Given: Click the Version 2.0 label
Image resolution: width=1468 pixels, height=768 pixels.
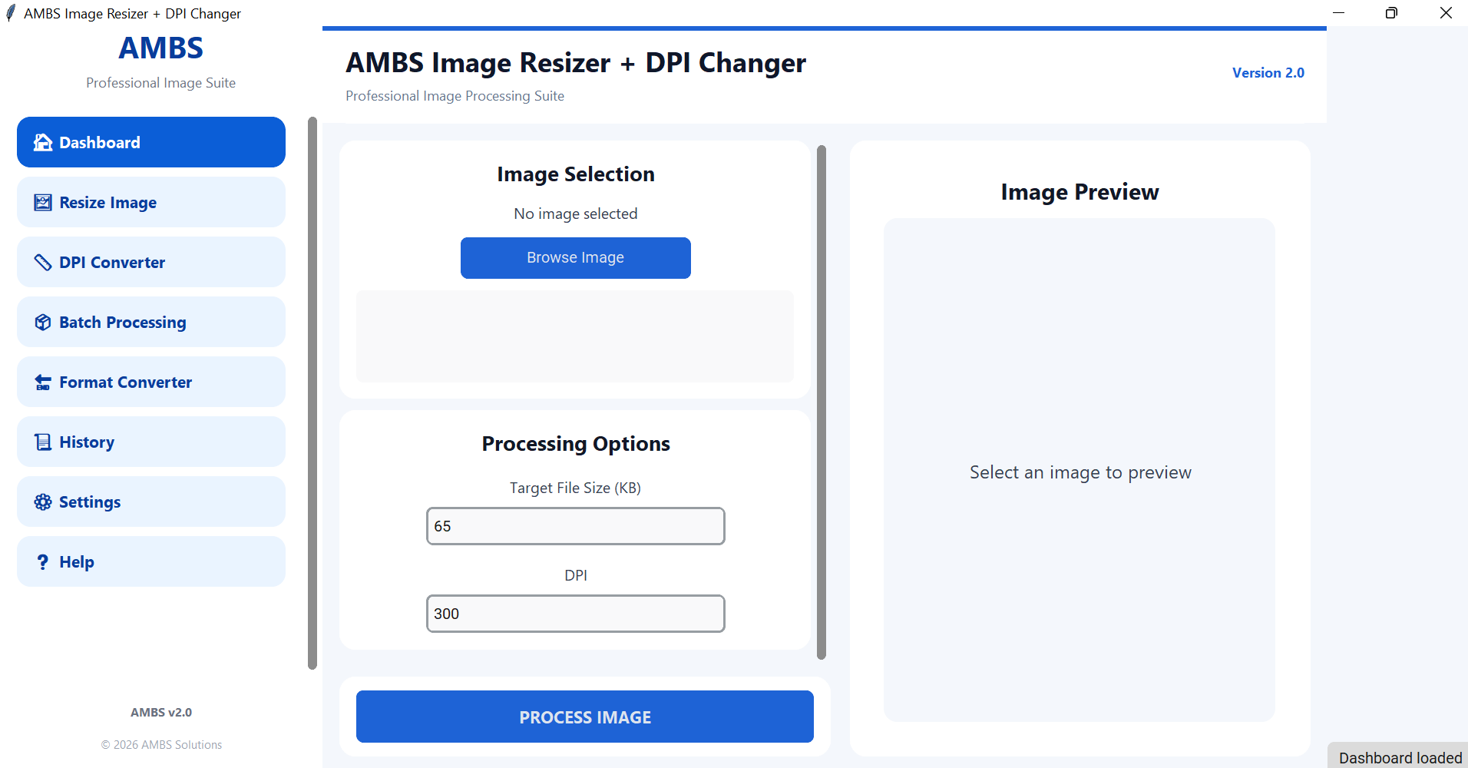Looking at the screenshot, I should pyautogui.click(x=1268, y=73).
